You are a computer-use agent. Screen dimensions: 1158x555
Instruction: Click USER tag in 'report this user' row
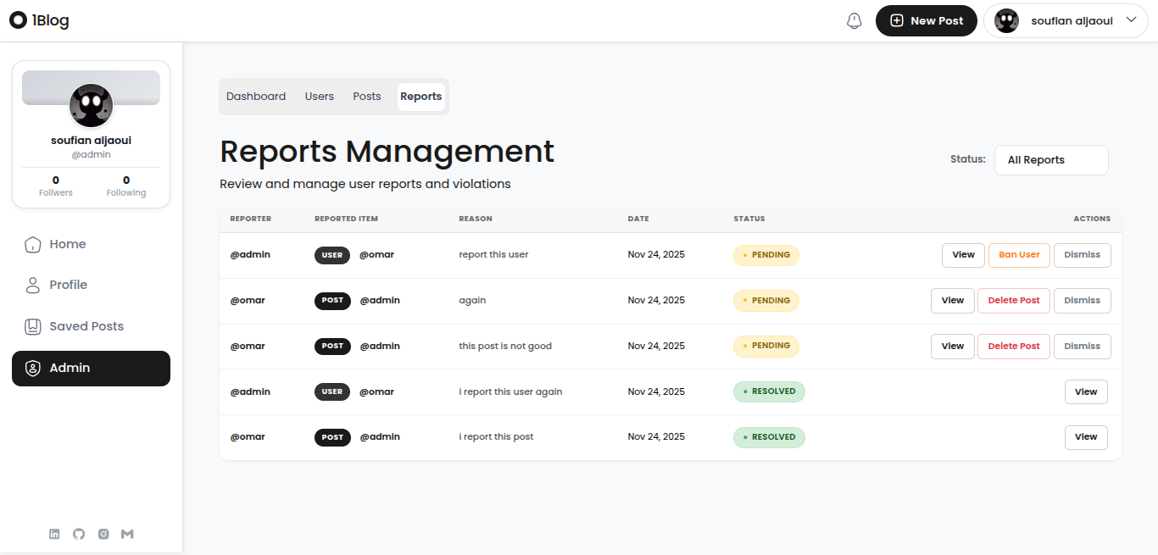332,255
